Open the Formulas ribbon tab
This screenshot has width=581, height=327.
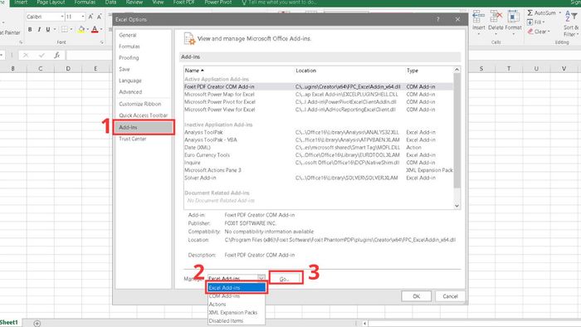pyautogui.click(x=85, y=2)
